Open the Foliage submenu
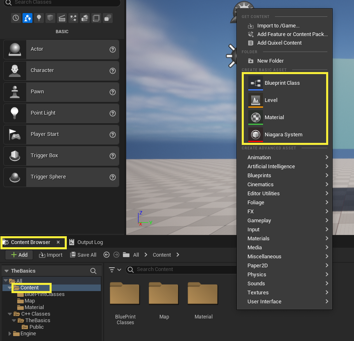354x341 pixels. tap(284, 203)
